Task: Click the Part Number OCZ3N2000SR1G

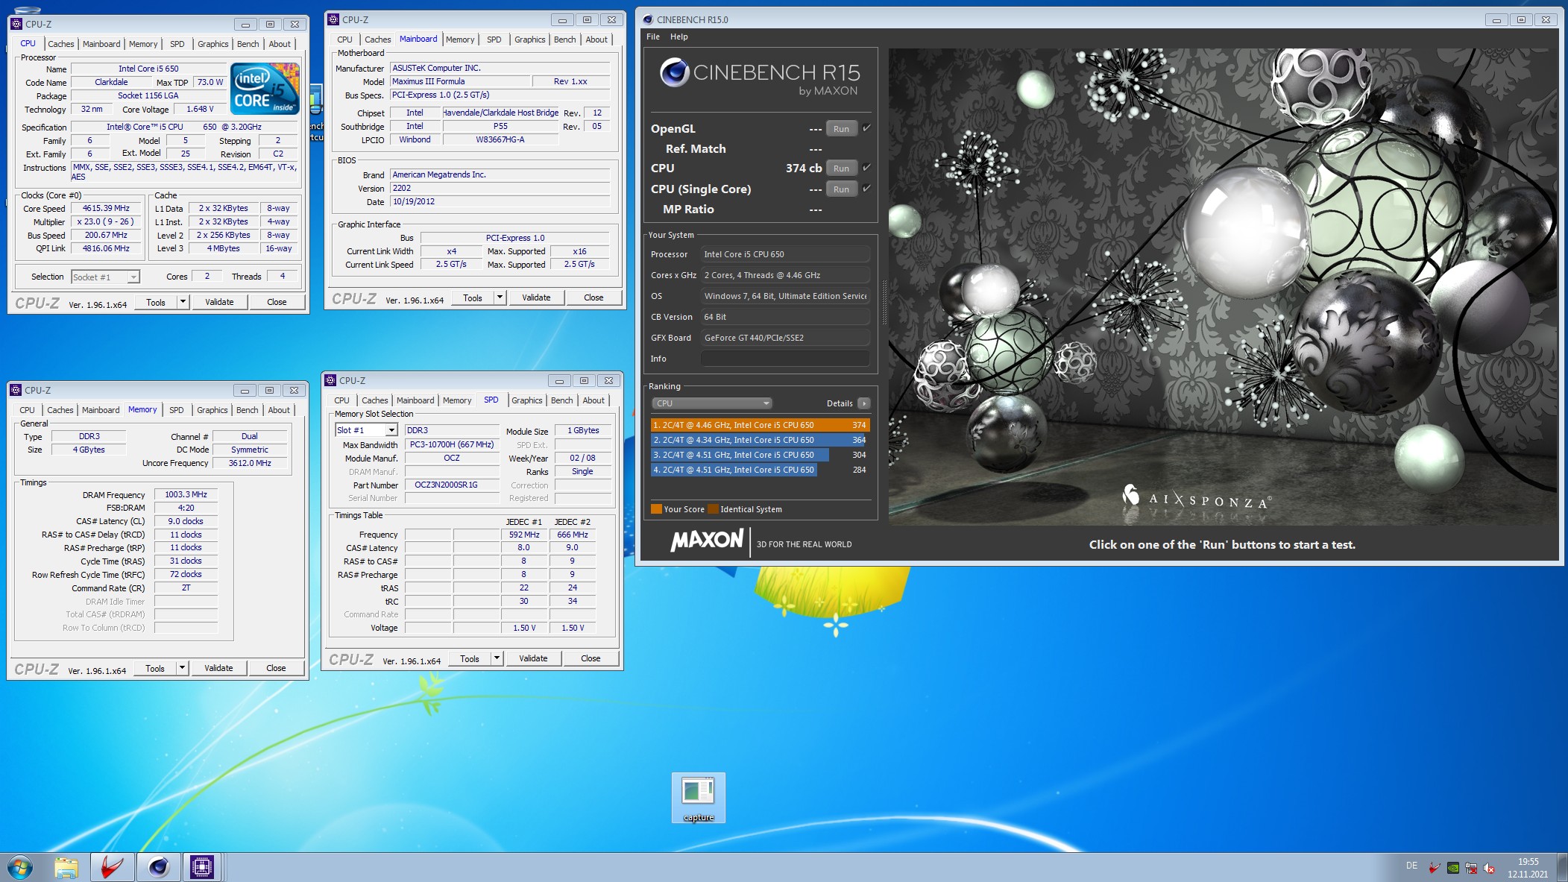Action: [452, 485]
